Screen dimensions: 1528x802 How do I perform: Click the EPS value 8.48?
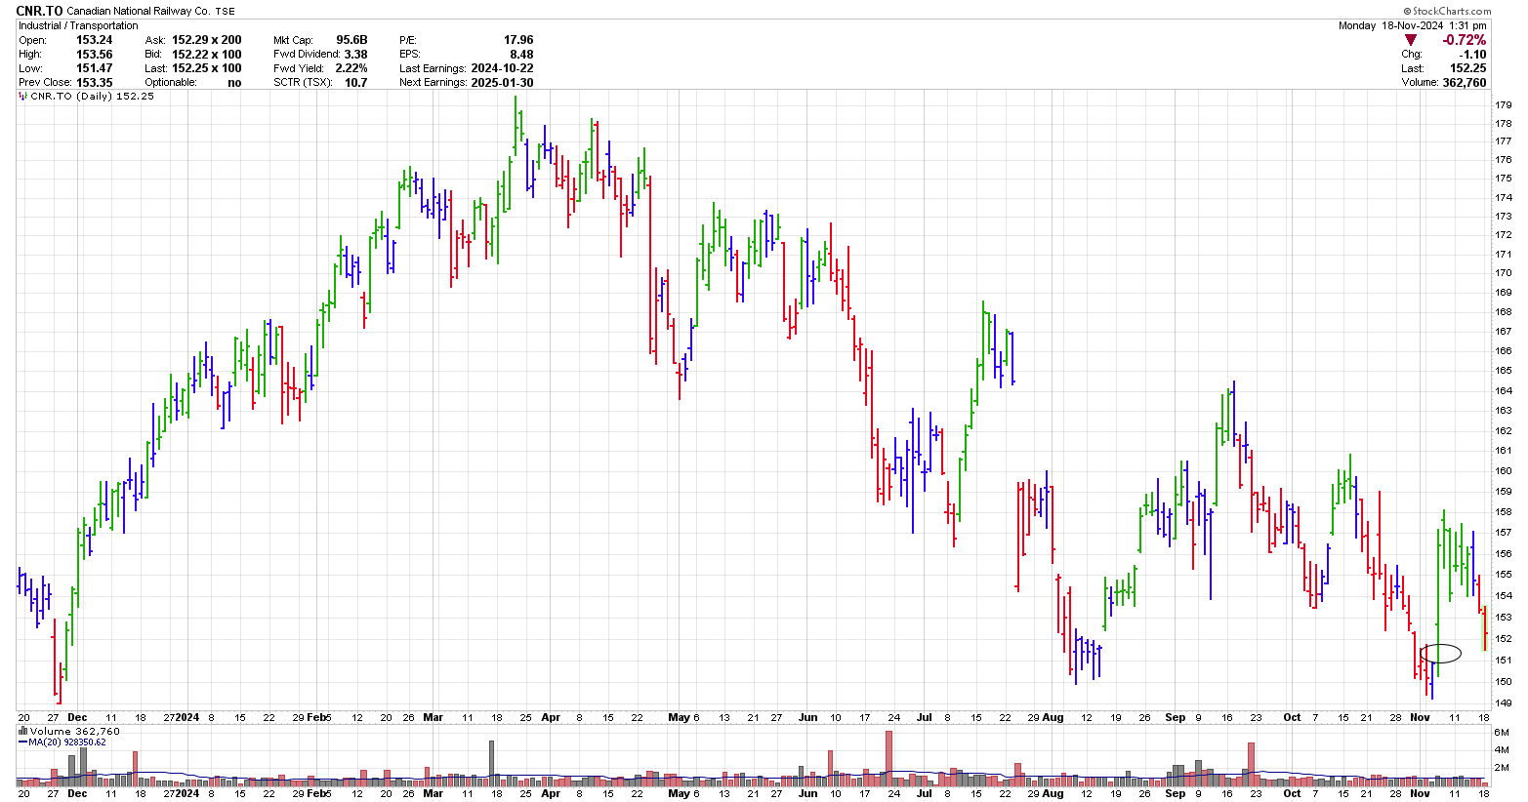coord(521,55)
